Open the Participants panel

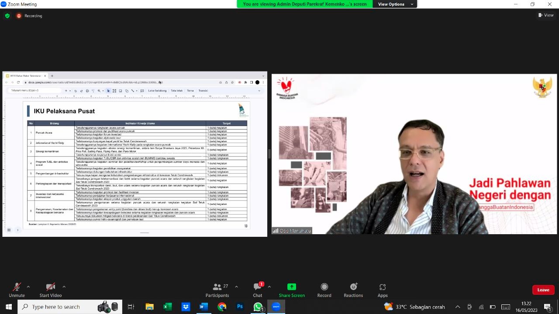click(217, 290)
